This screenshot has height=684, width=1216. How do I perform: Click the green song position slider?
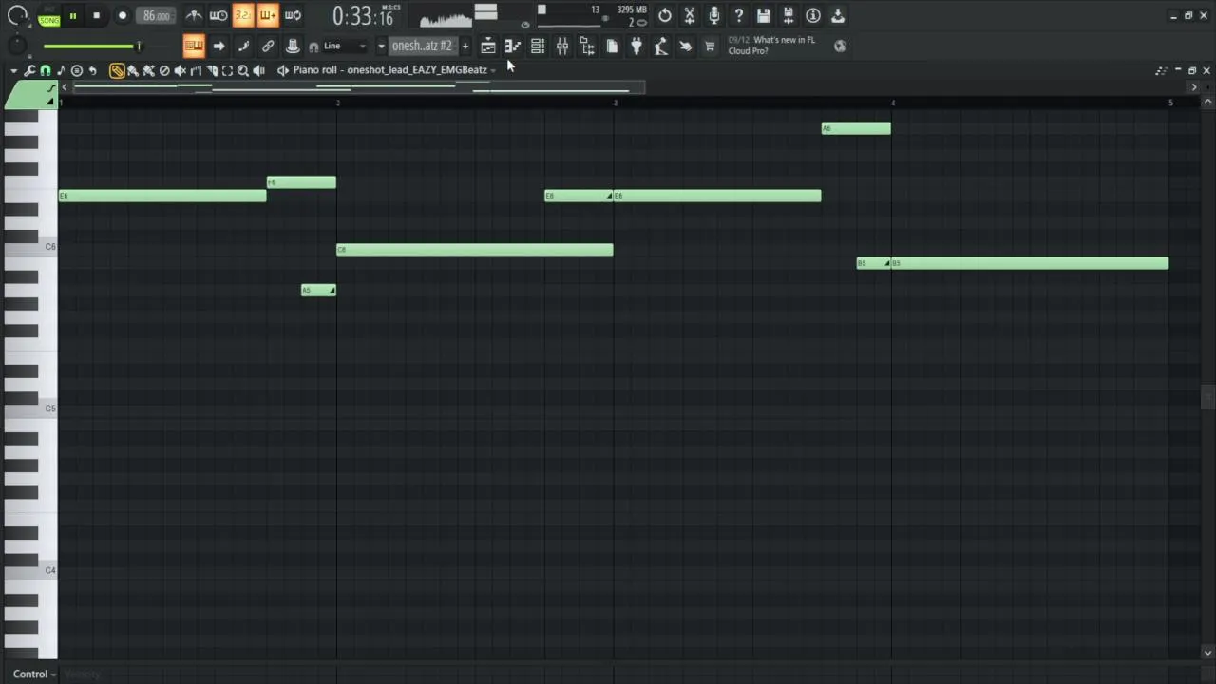(91, 47)
